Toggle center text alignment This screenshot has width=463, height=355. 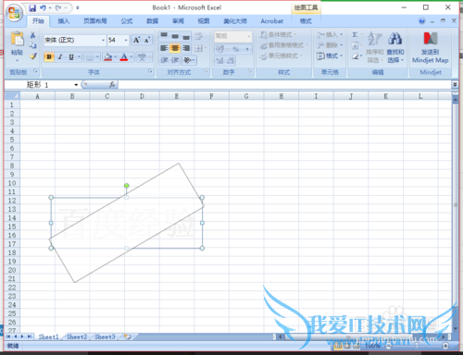pyautogui.click(x=175, y=48)
